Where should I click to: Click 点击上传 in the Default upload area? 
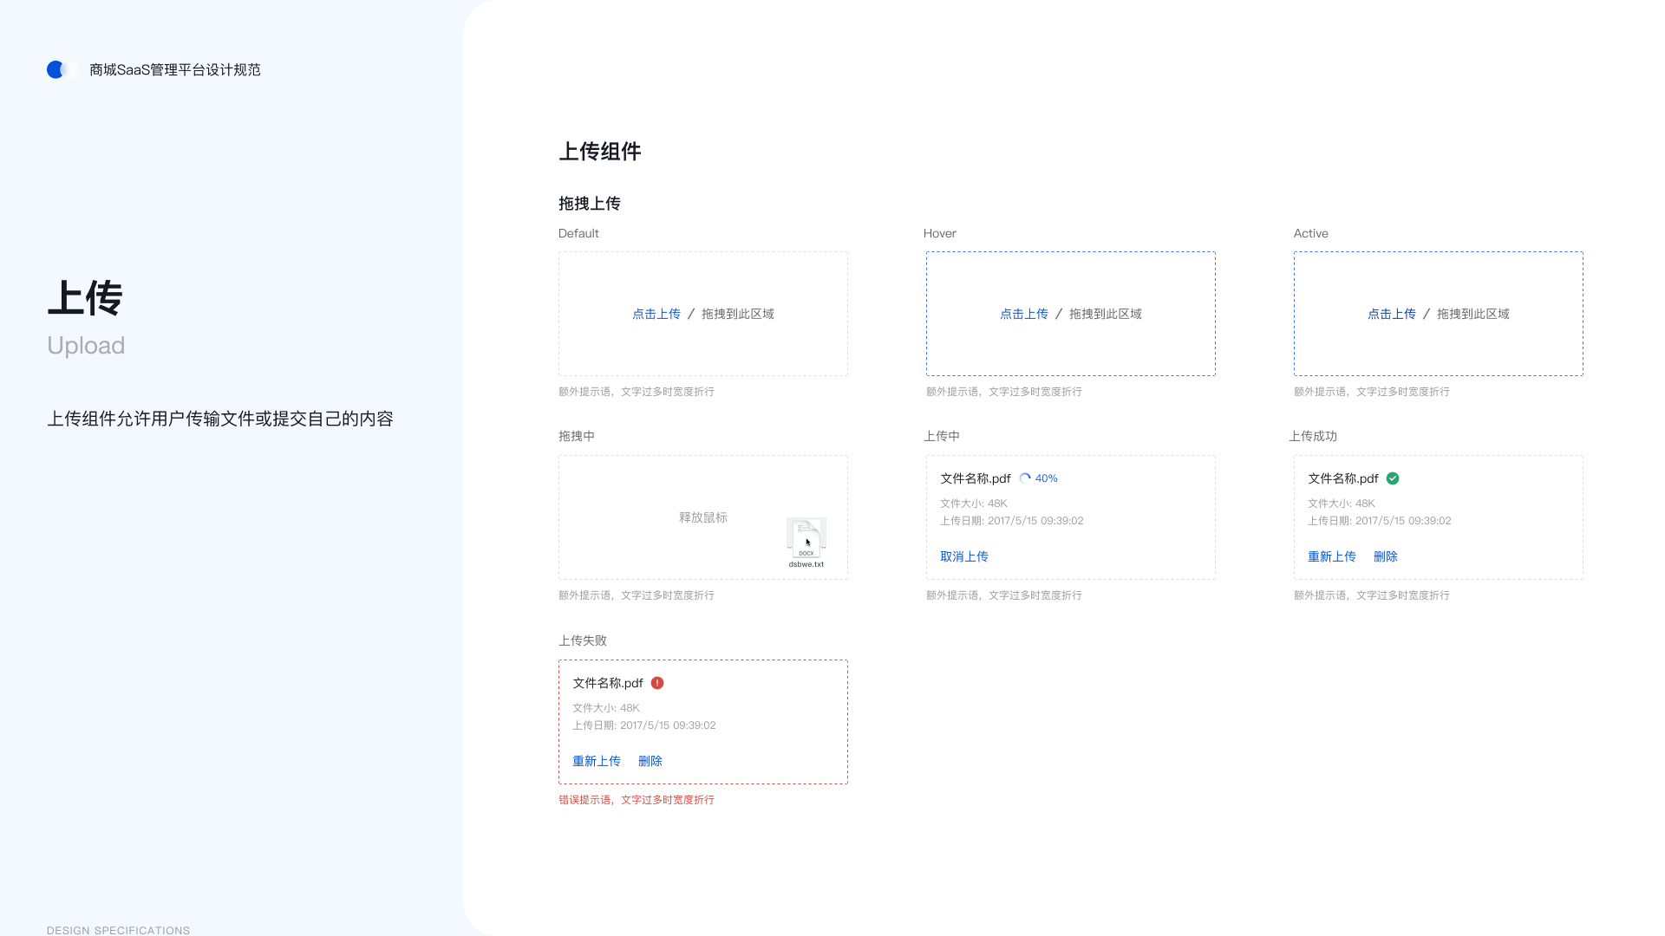pos(656,314)
